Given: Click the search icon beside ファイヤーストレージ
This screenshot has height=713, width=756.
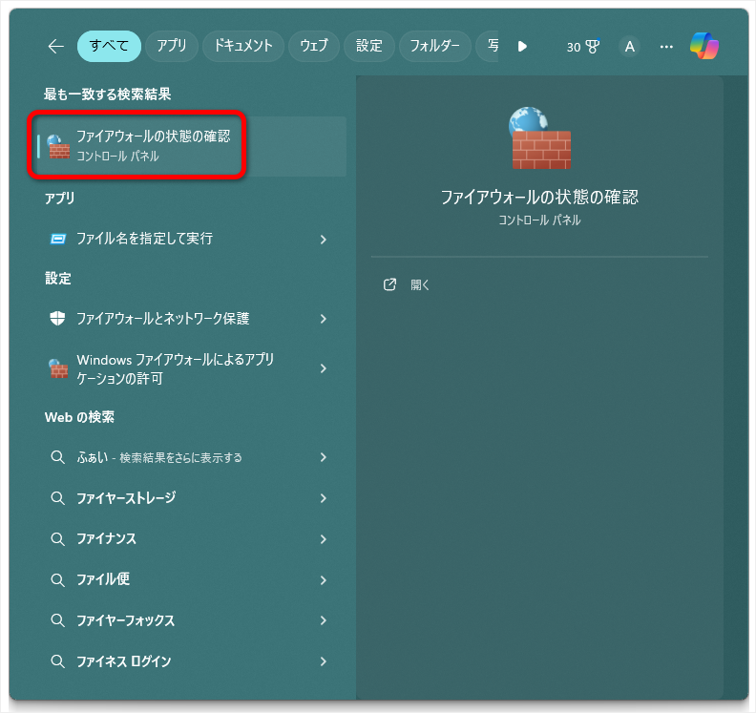Looking at the screenshot, I should (58, 498).
